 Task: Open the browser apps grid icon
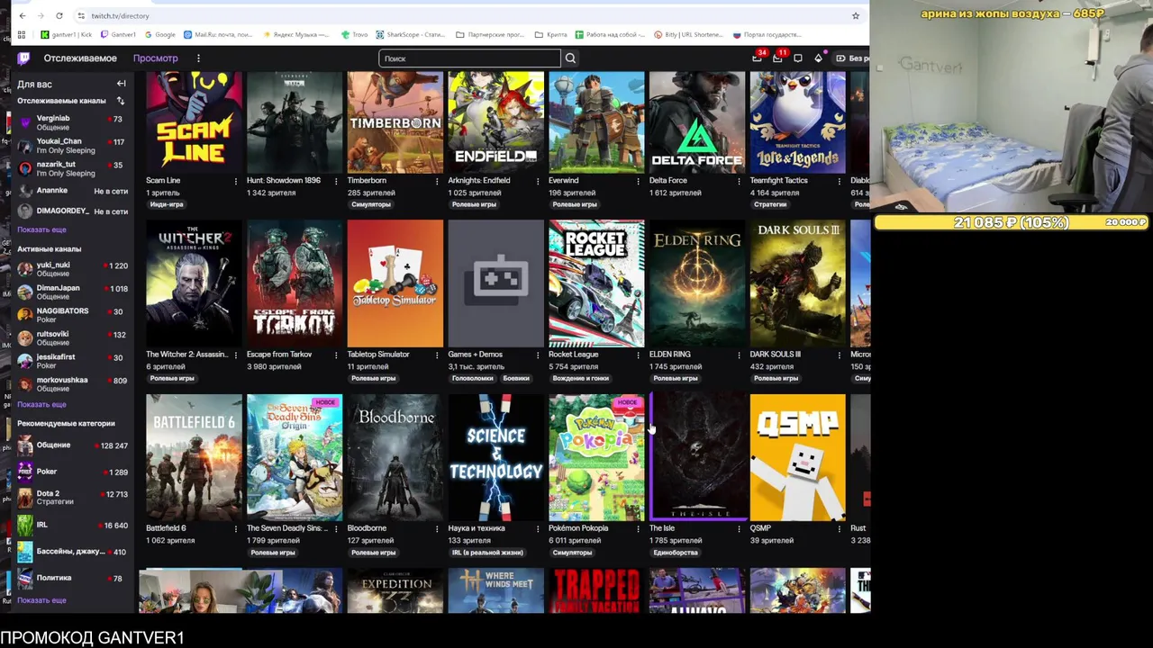[x=22, y=35]
